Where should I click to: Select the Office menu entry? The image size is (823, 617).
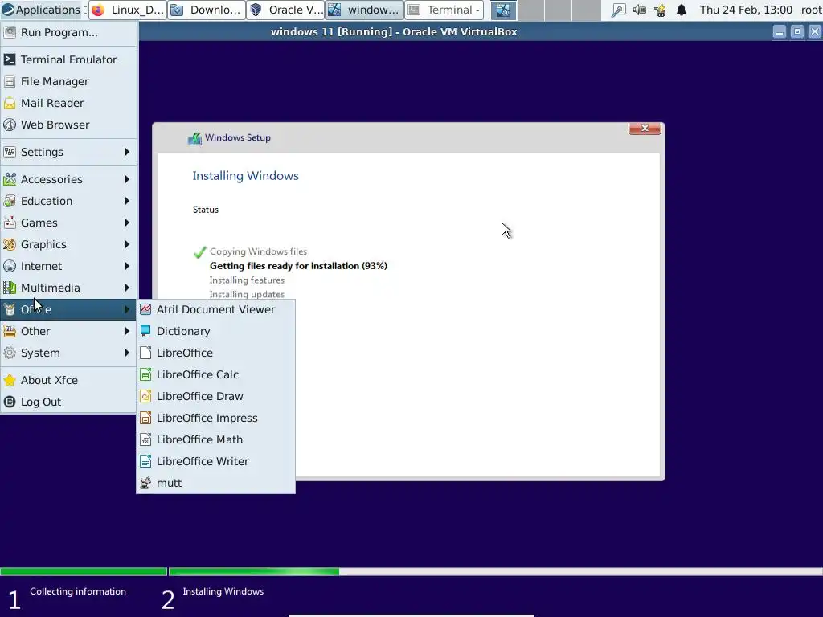(68, 309)
